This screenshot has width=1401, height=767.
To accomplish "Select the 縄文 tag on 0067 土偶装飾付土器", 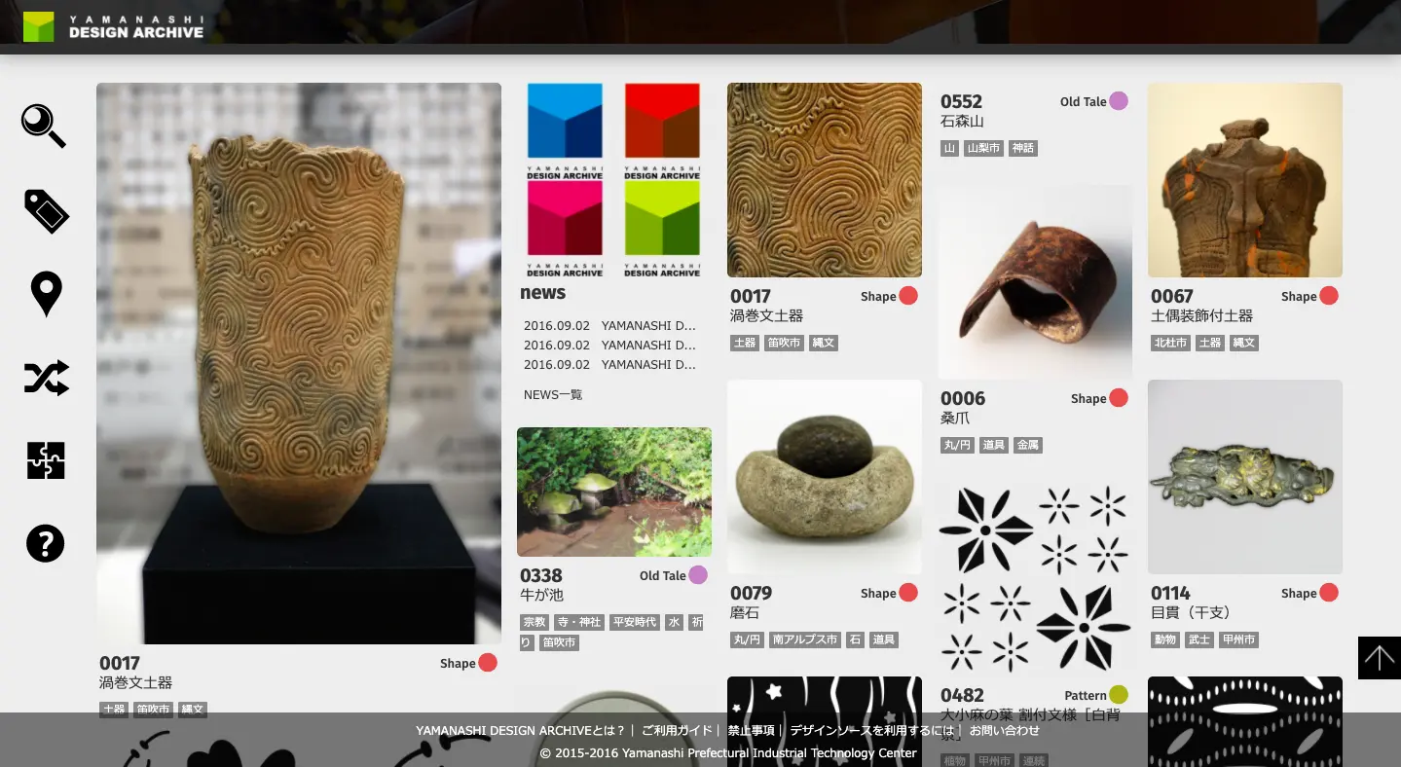I will [x=1243, y=343].
